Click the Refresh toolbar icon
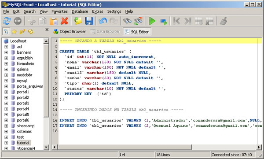 (7, 21)
